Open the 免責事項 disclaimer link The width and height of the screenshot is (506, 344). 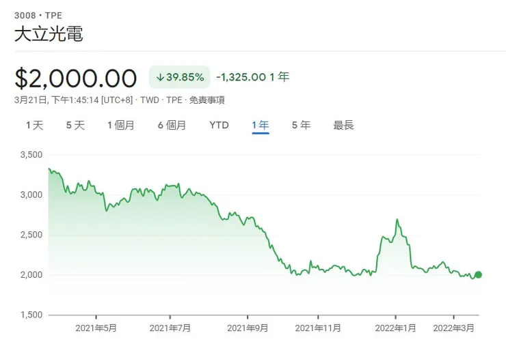pyautogui.click(x=207, y=100)
